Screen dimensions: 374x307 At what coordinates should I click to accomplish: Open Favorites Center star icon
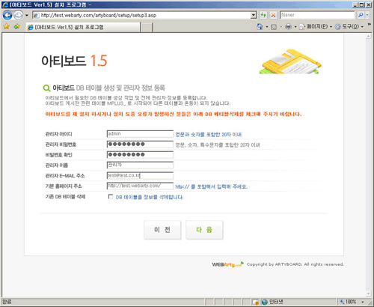pyautogui.click(x=6, y=26)
